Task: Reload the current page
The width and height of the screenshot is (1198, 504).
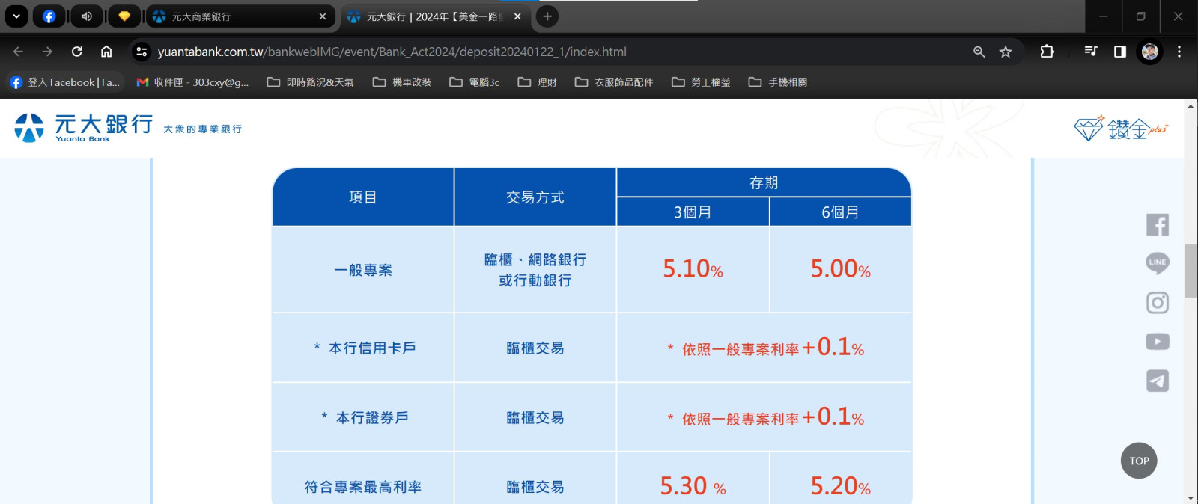Action: pos(77,52)
